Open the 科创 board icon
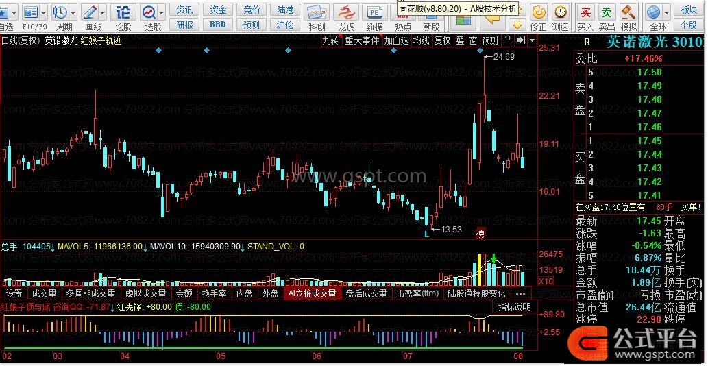 coord(317,12)
